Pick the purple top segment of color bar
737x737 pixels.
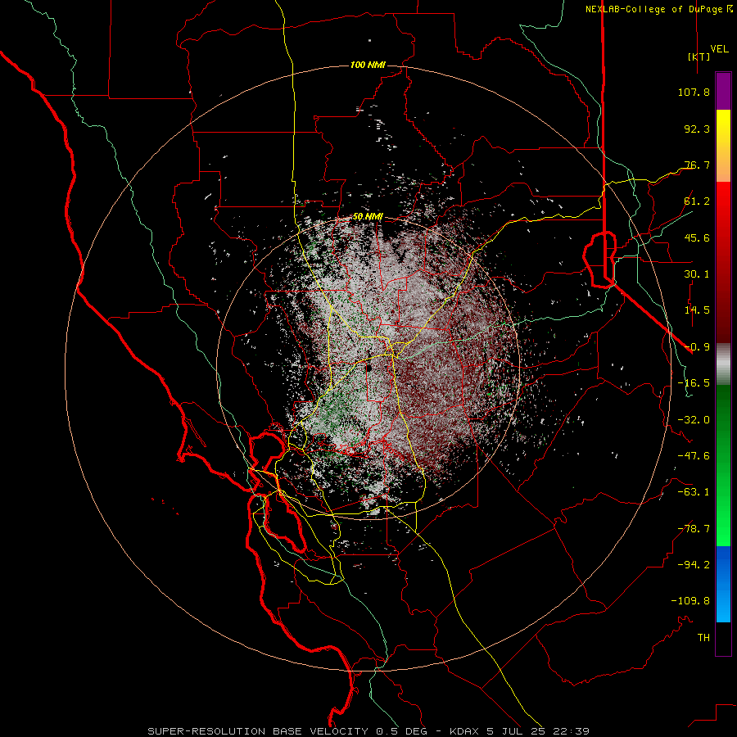coord(723,91)
